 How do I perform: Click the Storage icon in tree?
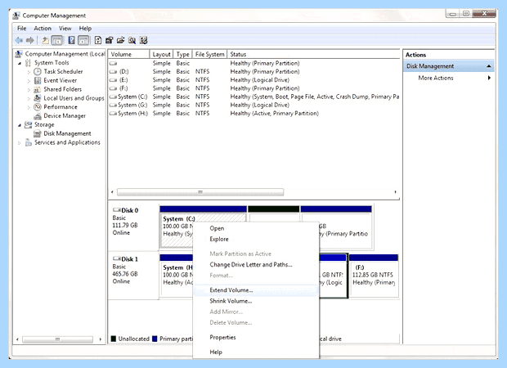coord(29,124)
